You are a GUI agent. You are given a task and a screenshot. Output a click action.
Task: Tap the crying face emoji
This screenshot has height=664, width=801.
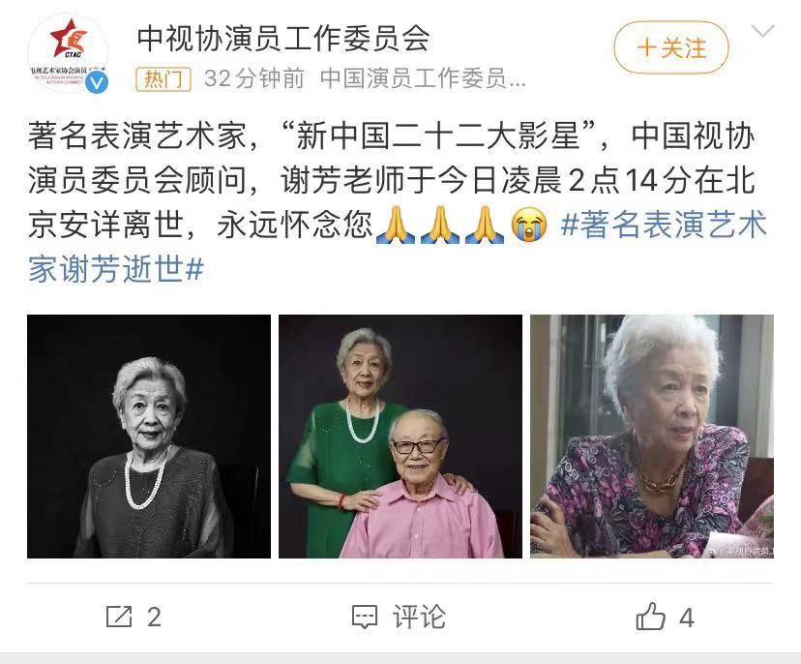point(529,225)
